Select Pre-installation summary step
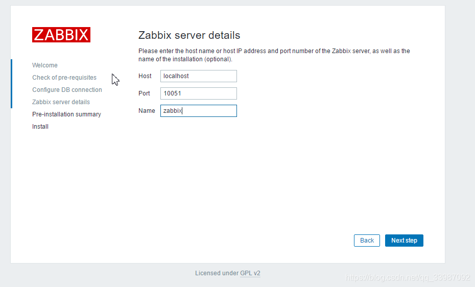This screenshot has width=475, height=287. (66, 114)
